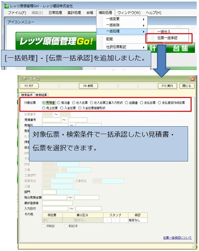Expand the 一括処理 submenu
Viewport: 199px width, 251px height.
122,31
